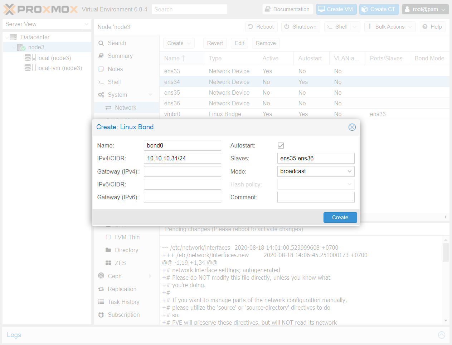Screen dimensions: 452x345
Task: Open the Mode dropdown showing broadcast
Action: tap(350, 171)
